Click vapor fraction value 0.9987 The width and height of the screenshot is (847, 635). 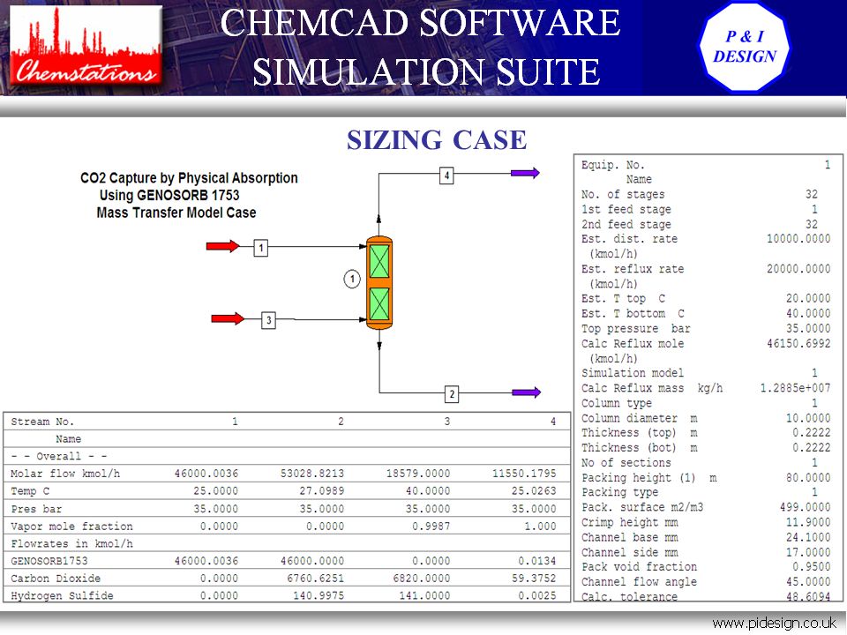(x=431, y=526)
